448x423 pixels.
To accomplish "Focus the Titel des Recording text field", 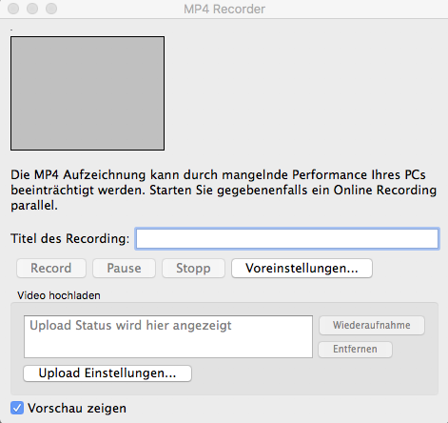I will click(x=287, y=239).
